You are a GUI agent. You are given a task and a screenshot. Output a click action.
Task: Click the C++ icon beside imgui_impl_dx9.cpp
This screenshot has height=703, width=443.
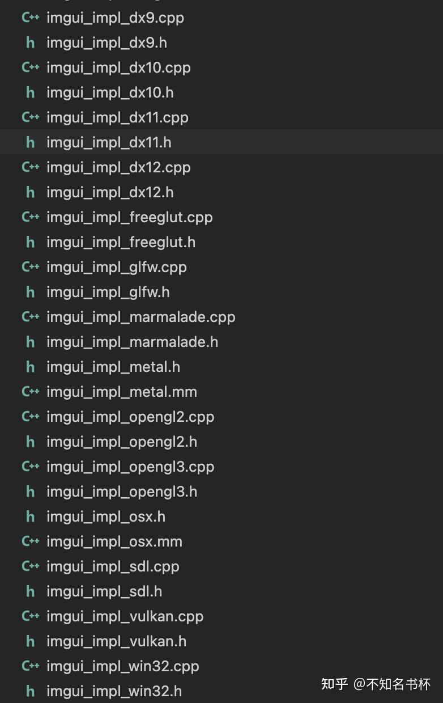tap(30, 18)
